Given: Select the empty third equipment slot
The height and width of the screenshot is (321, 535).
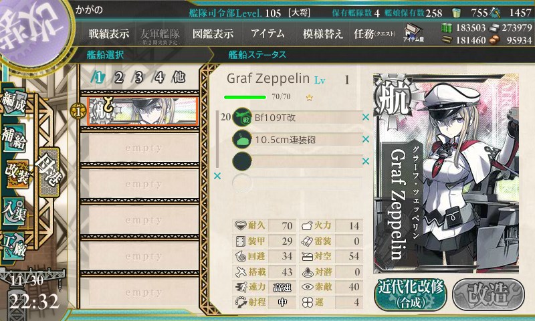Looking at the screenshot, I should coord(297,161).
